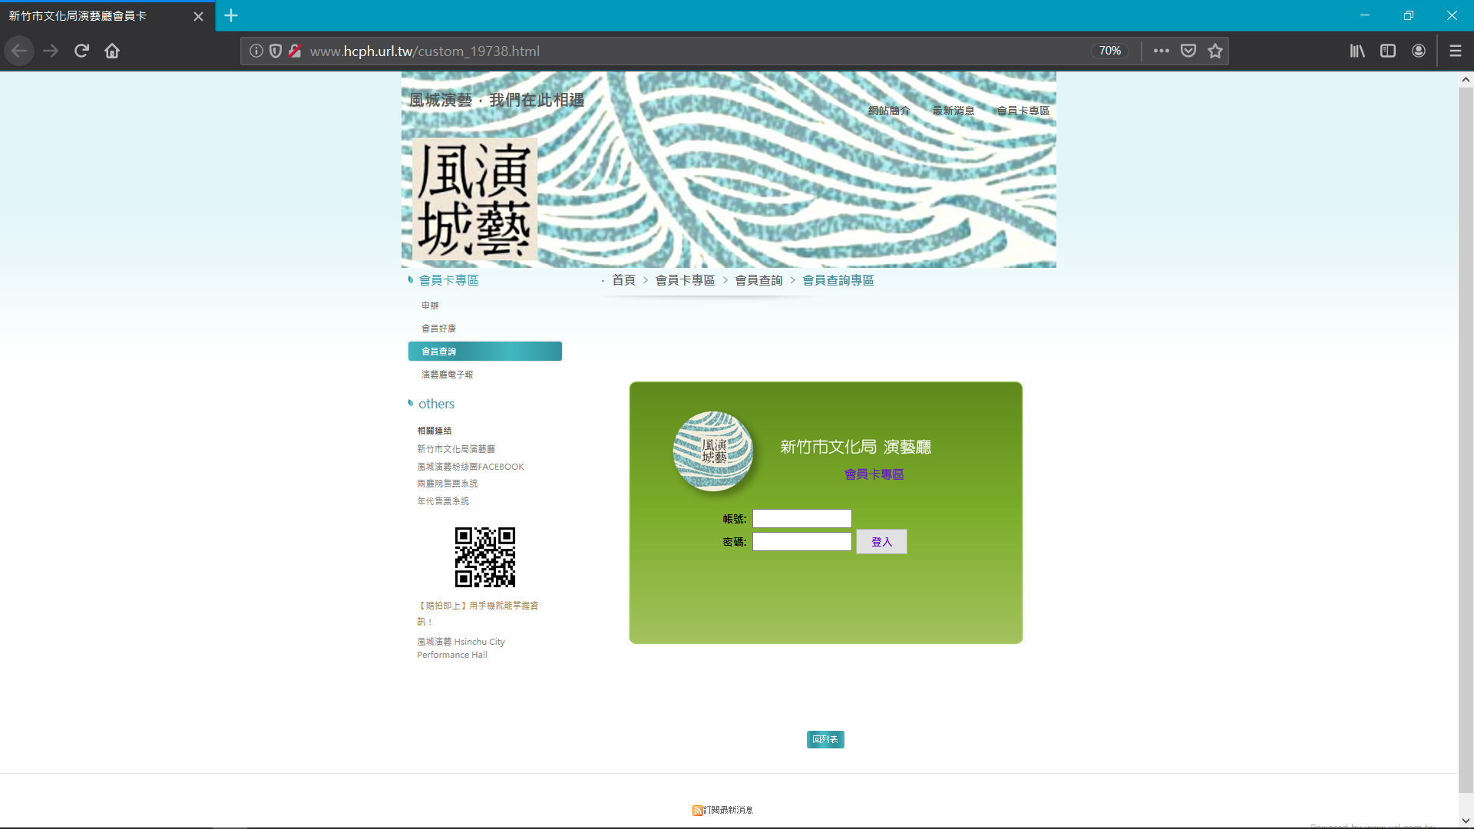Click scrollbar up arrow
This screenshot has width=1474, height=829.
[x=1466, y=79]
